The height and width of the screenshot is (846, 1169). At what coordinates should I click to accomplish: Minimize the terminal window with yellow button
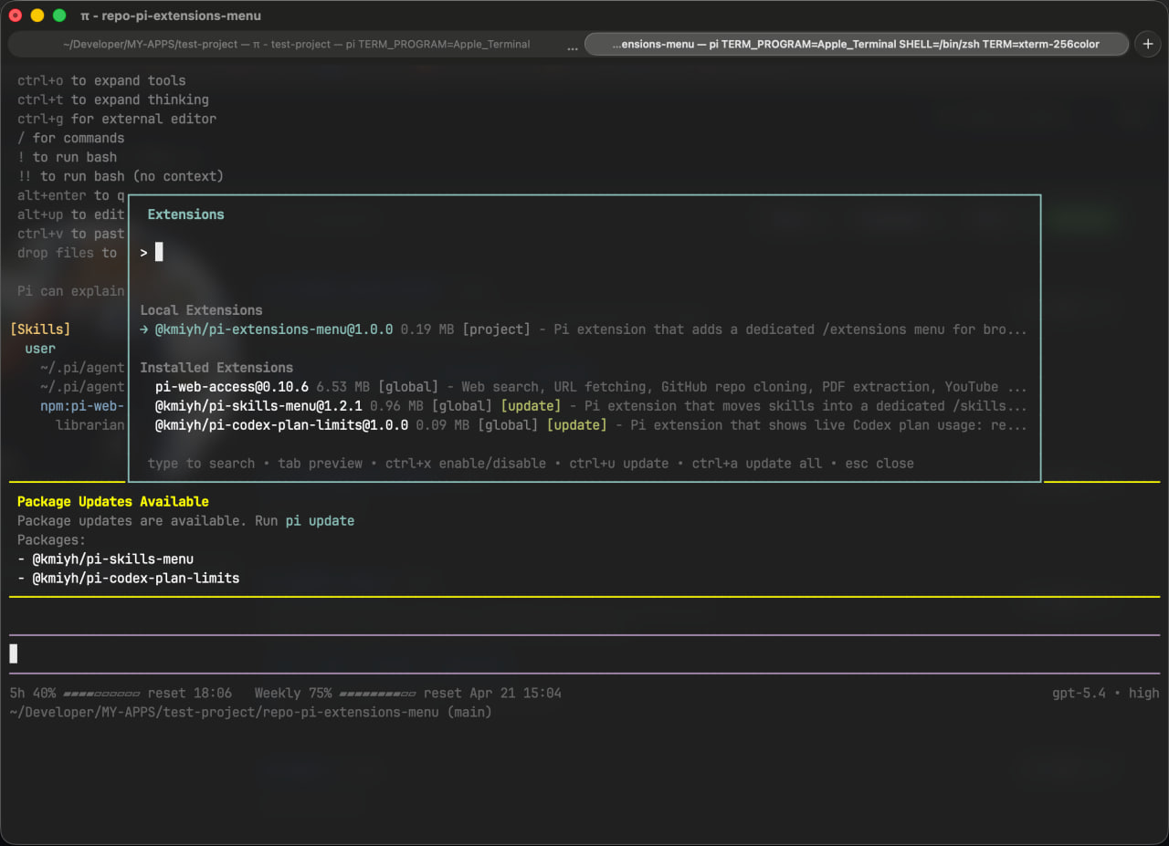[37, 16]
